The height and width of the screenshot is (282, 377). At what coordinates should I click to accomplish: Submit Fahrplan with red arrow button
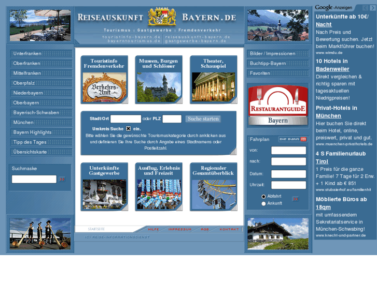click(x=296, y=199)
